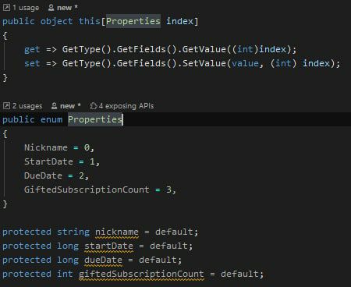Image resolution: width=351 pixels, height=287 pixels.
Task: Click the 'value' argument in SetValue call
Action: 245,63
